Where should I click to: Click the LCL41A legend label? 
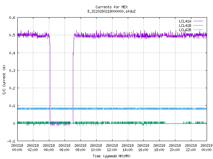pos(185,21)
